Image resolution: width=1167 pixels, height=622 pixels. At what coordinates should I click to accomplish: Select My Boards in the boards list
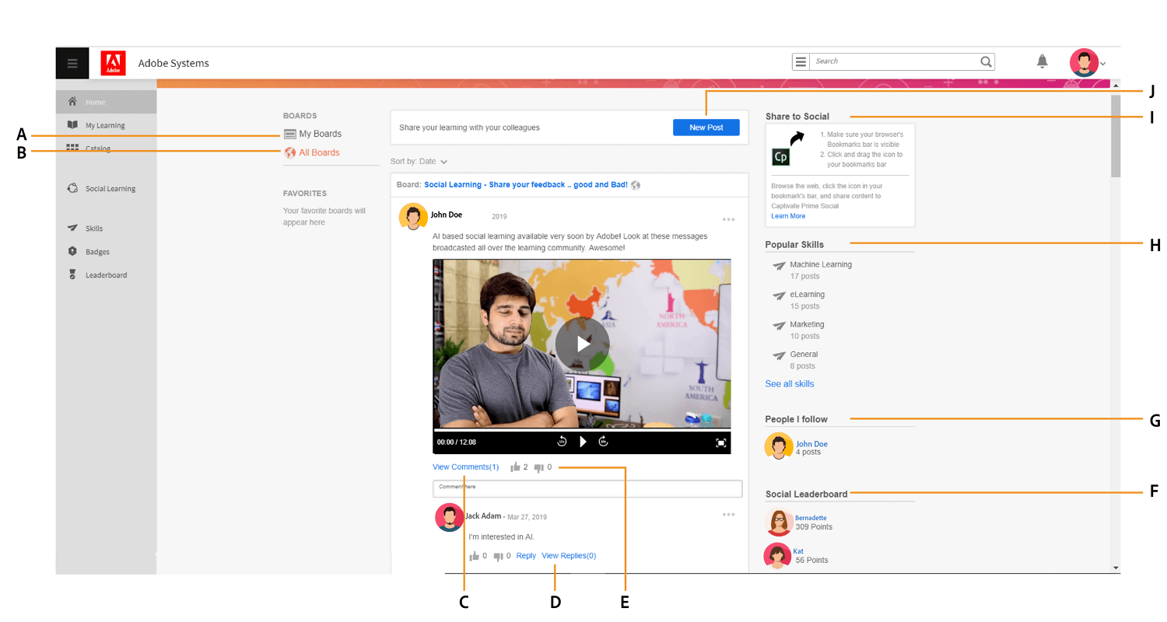(x=319, y=134)
